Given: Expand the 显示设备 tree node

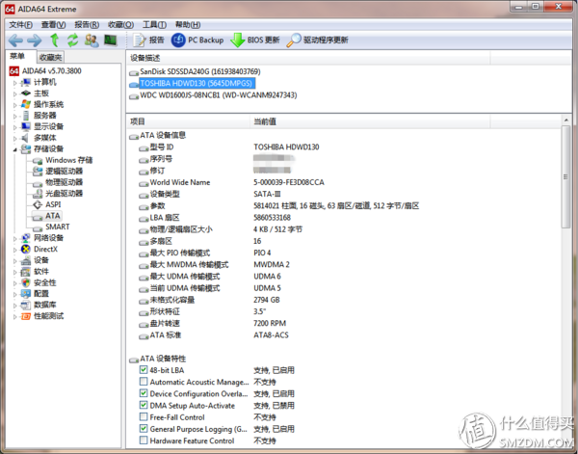Looking at the screenshot, I should tap(15, 127).
